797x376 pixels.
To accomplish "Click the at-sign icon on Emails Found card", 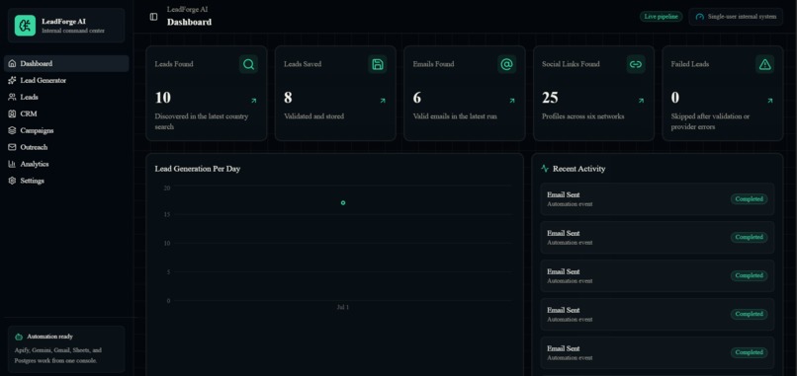I will pos(506,64).
